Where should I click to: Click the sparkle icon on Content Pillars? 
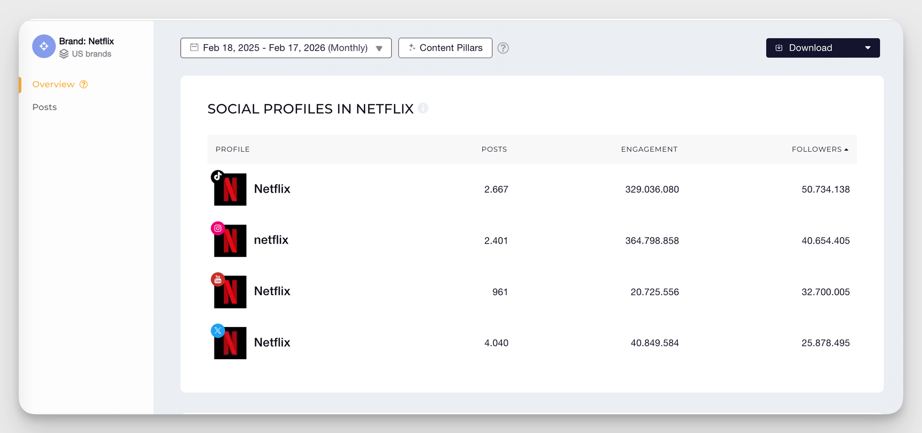(x=412, y=47)
